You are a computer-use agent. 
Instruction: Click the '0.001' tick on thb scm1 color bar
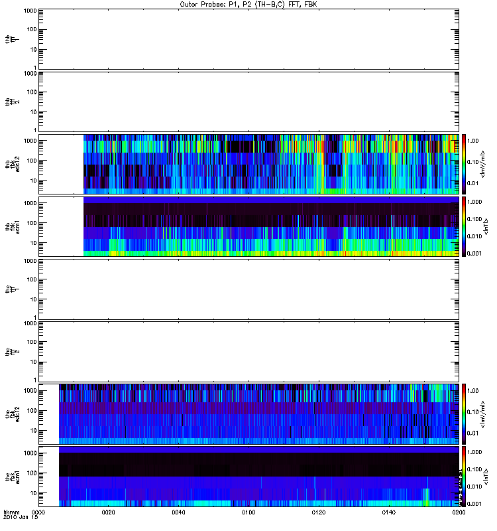tap(474, 254)
